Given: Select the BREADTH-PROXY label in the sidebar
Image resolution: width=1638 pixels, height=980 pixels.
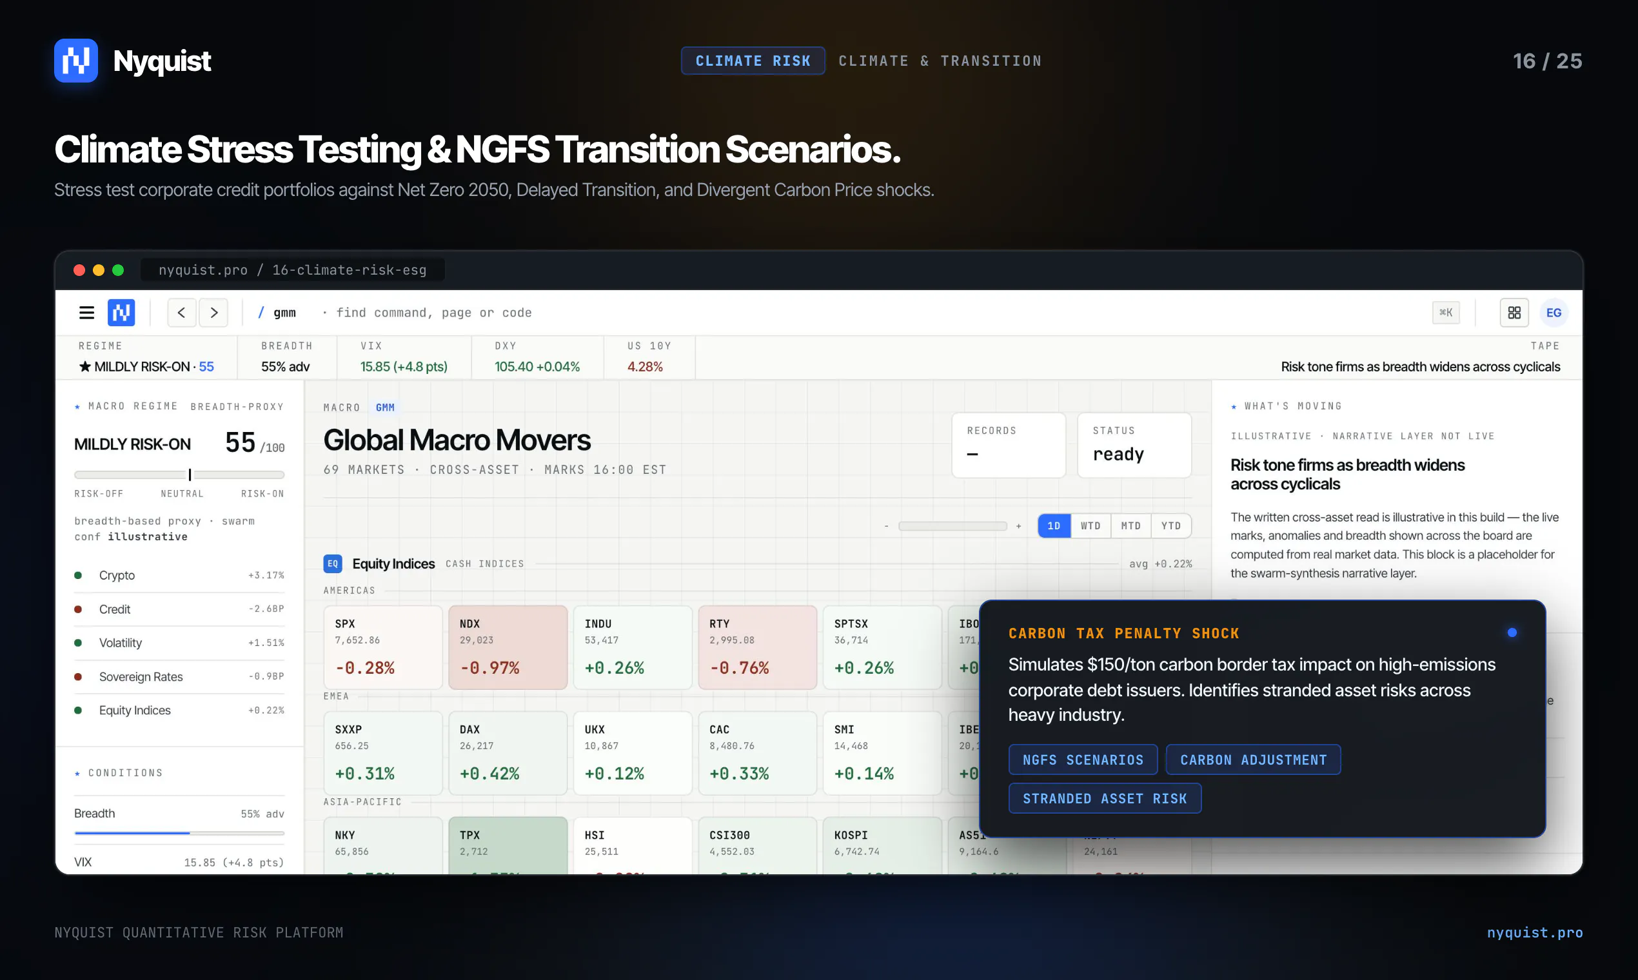Looking at the screenshot, I should [237, 407].
